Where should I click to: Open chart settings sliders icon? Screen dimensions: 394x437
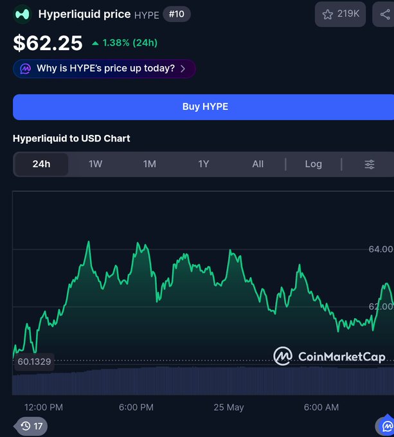click(x=370, y=164)
